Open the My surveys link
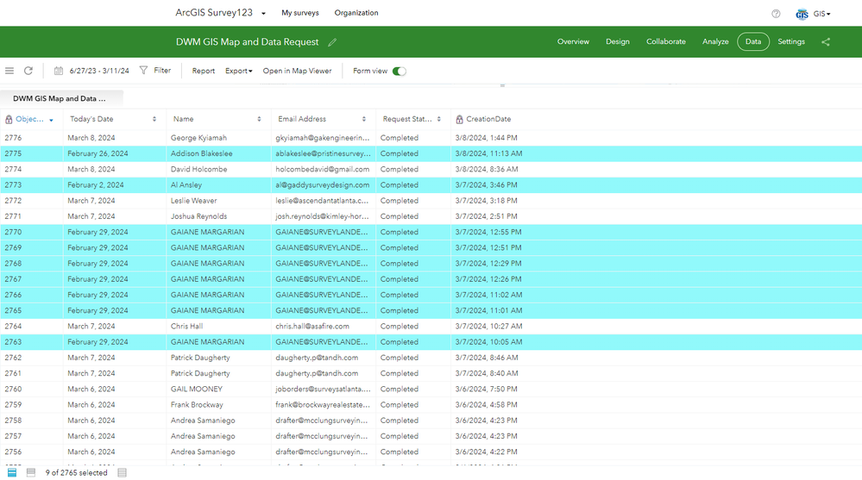The image size is (862, 480). [x=299, y=13]
